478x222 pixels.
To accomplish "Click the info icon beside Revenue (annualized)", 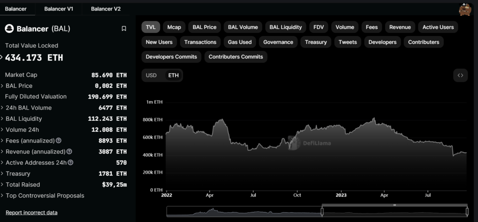I will tap(69, 152).
